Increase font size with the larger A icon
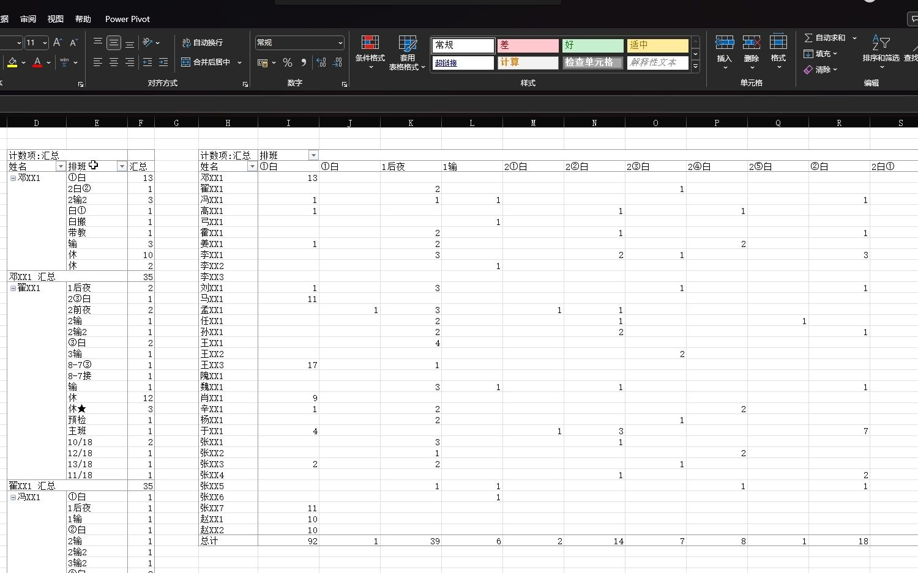Image resolution: width=918 pixels, height=573 pixels. (58, 42)
